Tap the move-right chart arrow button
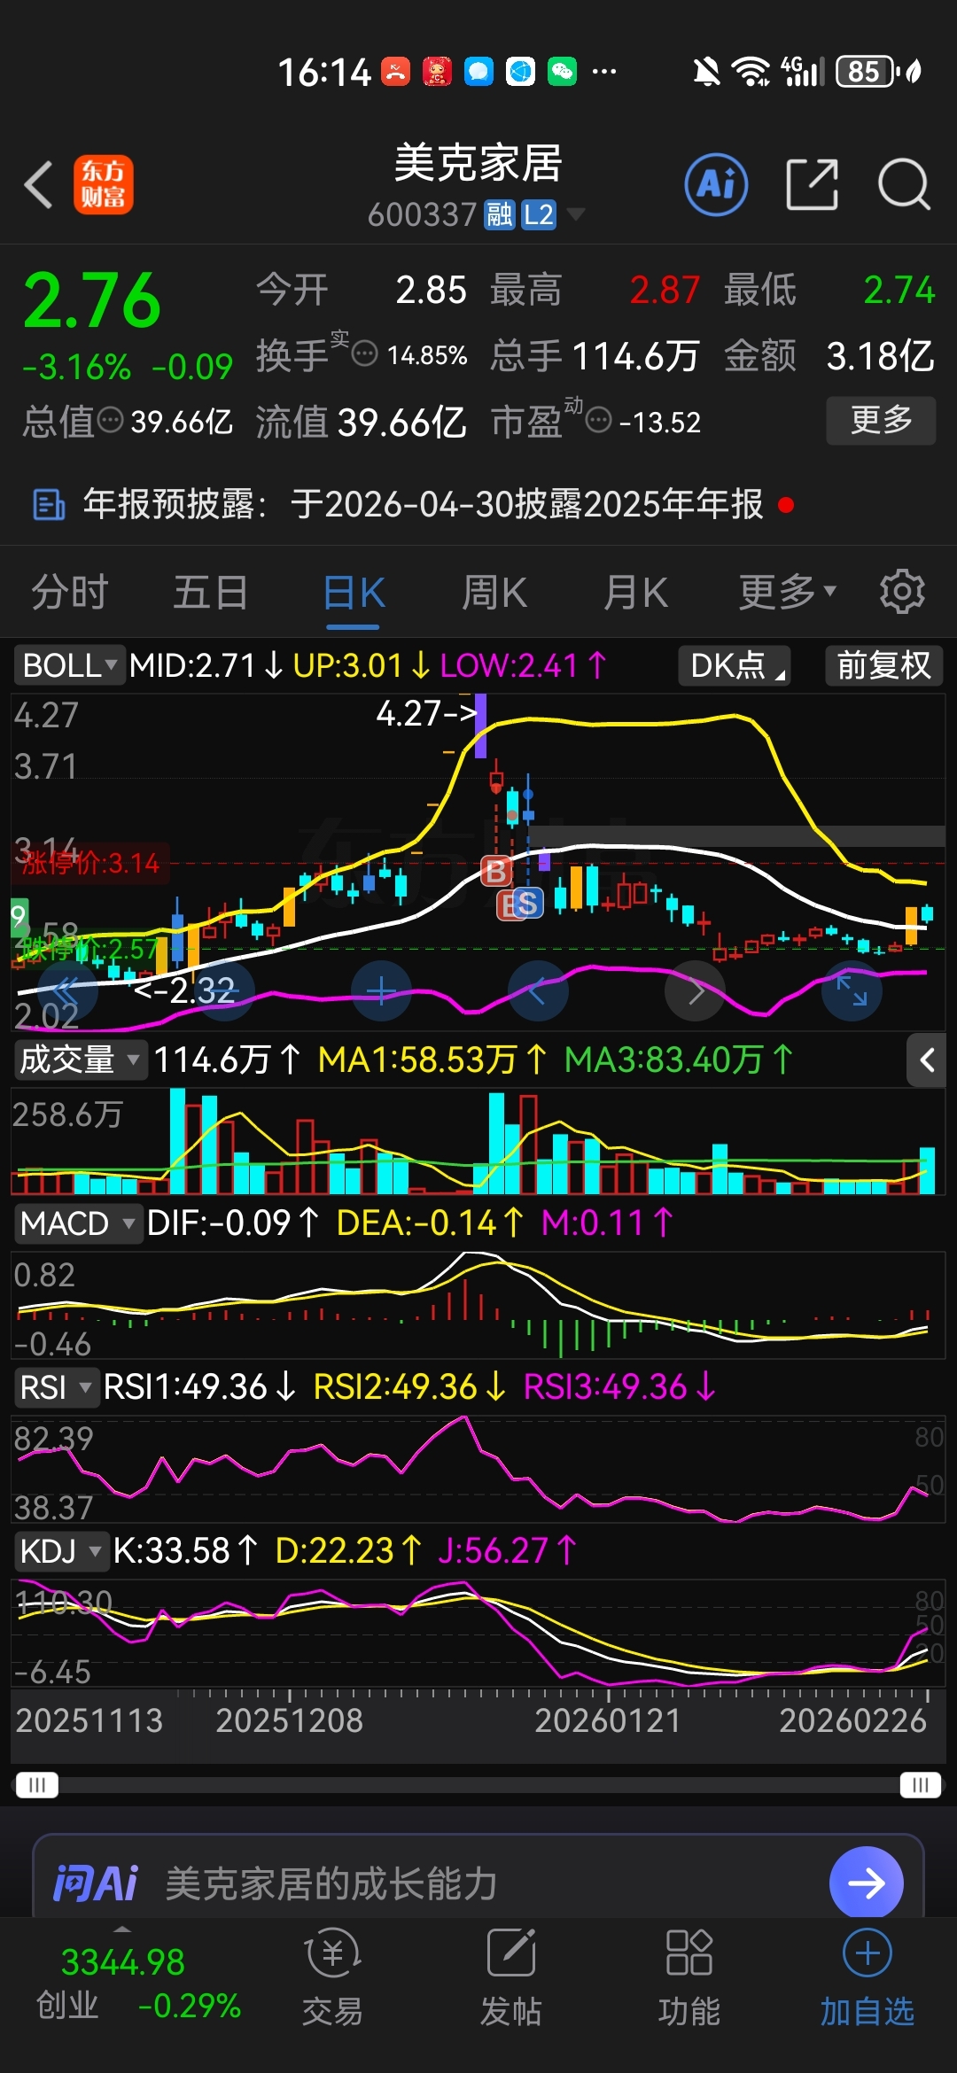Viewport: 957px width, 2073px height. (695, 991)
